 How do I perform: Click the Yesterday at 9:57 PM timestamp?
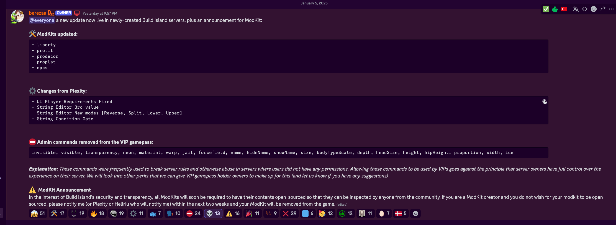pos(100,13)
